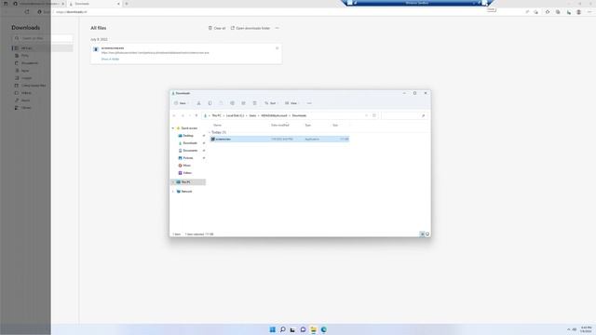Open See more ellipsis in Explorer toolbar
Viewport: 596px width, 335px height.
click(x=309, y=103)
